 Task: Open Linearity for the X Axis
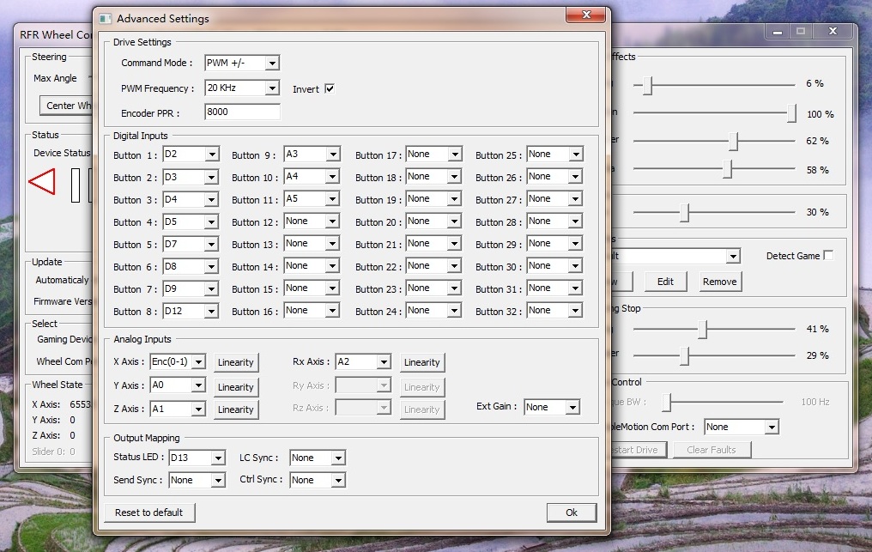pyautogui.click(x=235, y=362)
